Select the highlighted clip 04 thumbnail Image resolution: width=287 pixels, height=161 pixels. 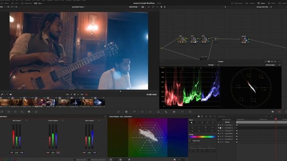click(x=40, y=102)
